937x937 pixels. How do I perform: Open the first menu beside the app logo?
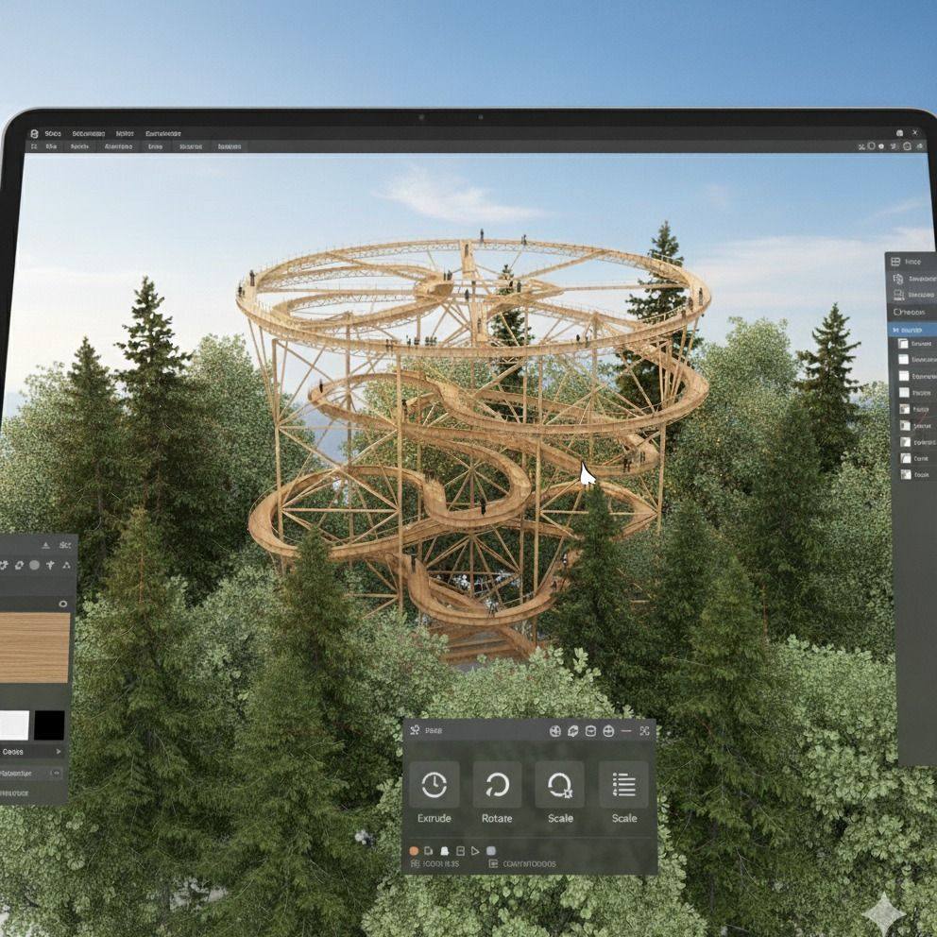point(53,134)
